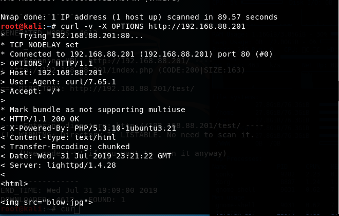The height and width of the screenshot is (216, 339).
Task: Select the X-Powered-By PHP header line
Action: click(88, 128)
